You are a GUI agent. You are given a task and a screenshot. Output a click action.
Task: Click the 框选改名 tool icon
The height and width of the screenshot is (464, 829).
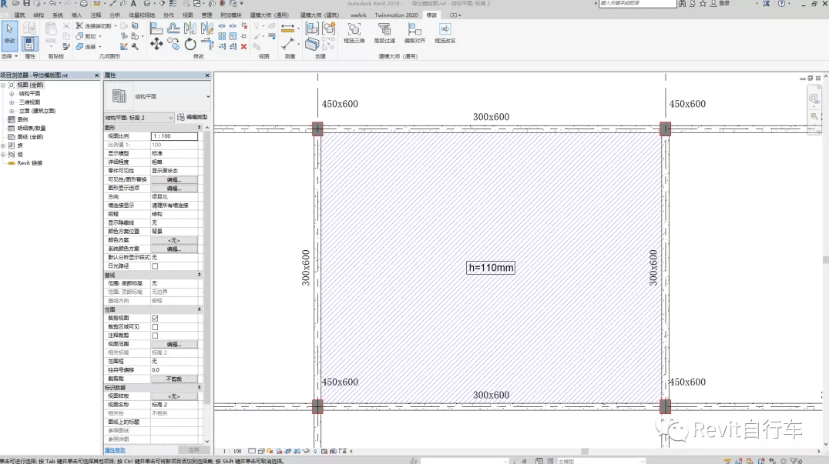pyautogui.click(x=445, y=32)
